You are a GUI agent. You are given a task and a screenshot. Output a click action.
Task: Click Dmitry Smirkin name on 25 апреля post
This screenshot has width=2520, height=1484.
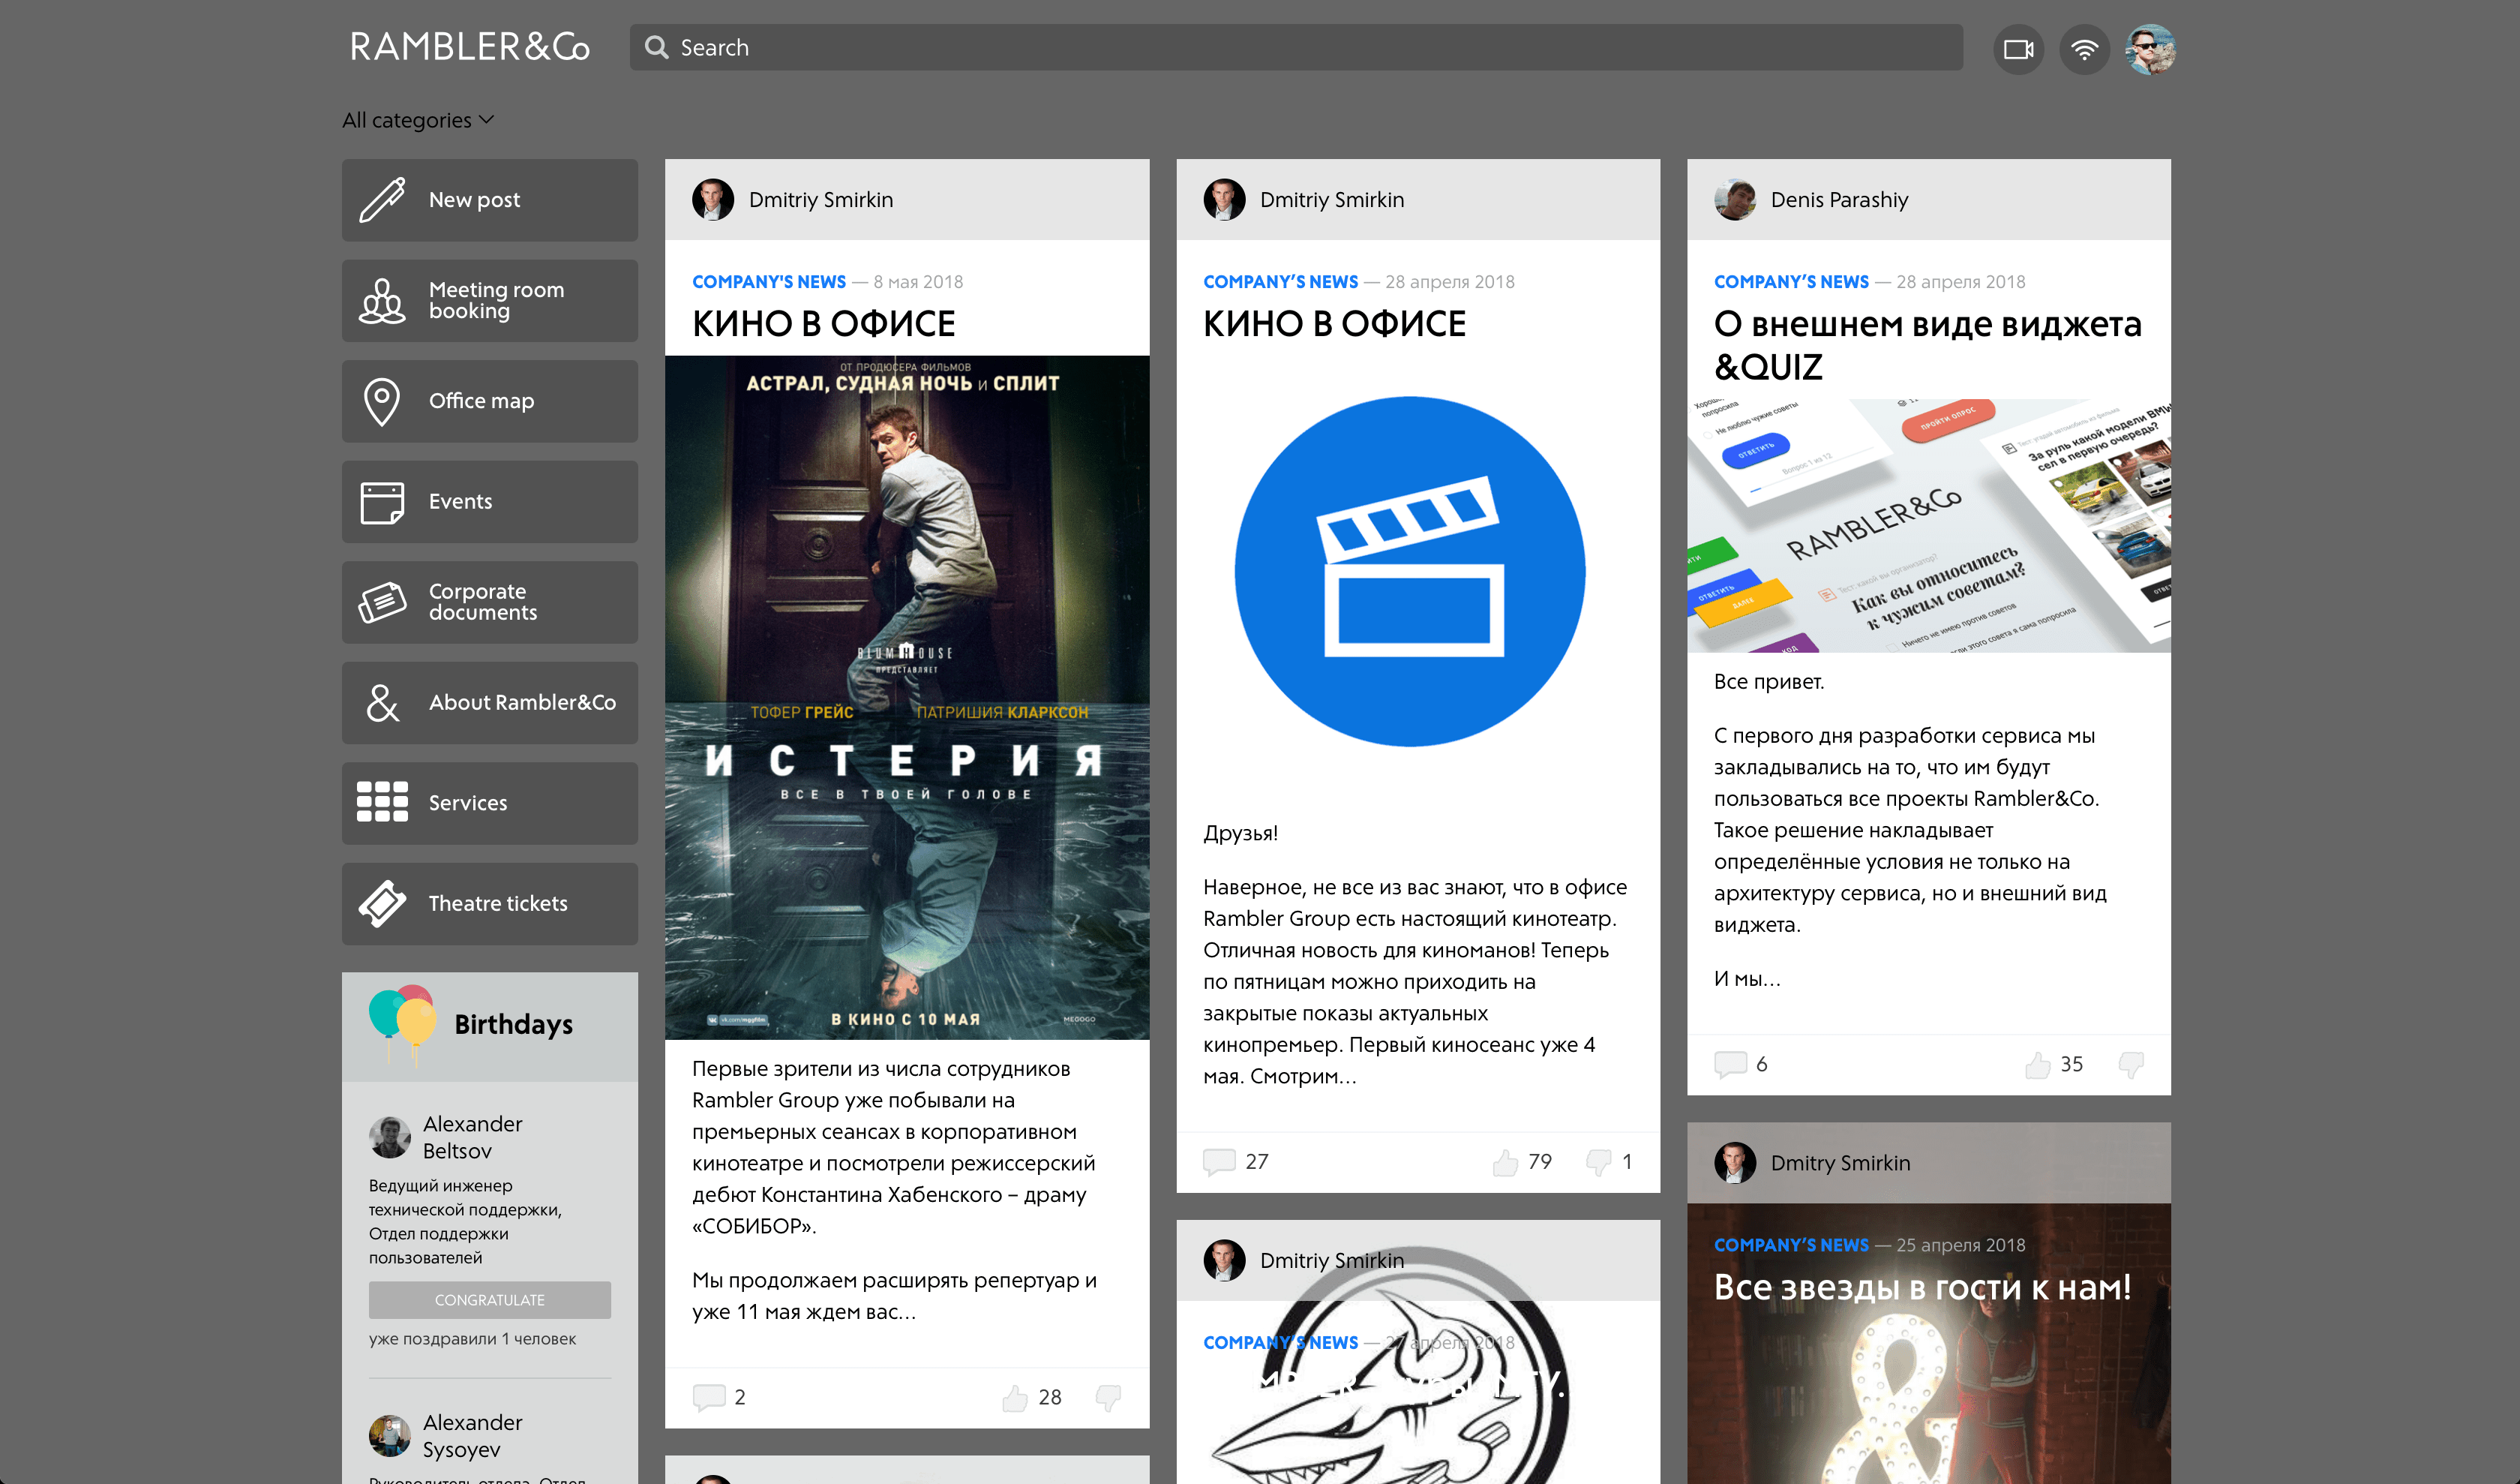tap(1840, 1163)
